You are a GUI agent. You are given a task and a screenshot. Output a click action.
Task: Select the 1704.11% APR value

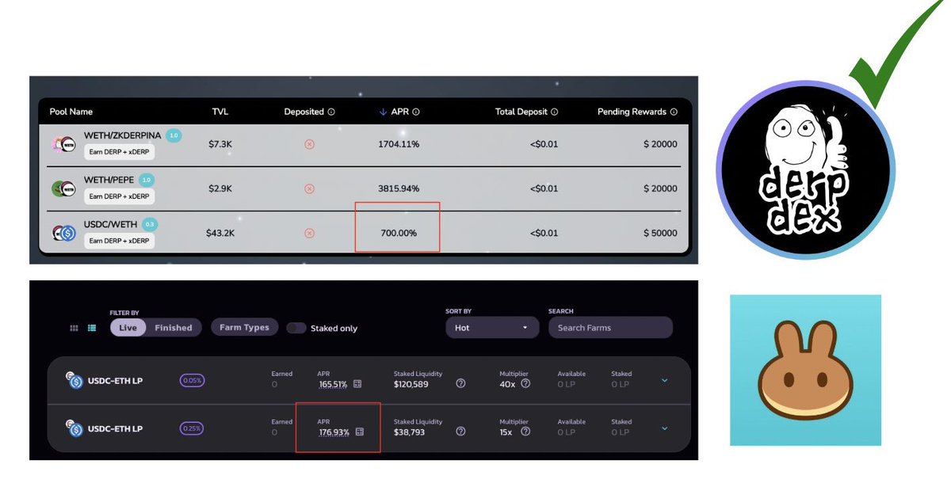click(399, 145)
